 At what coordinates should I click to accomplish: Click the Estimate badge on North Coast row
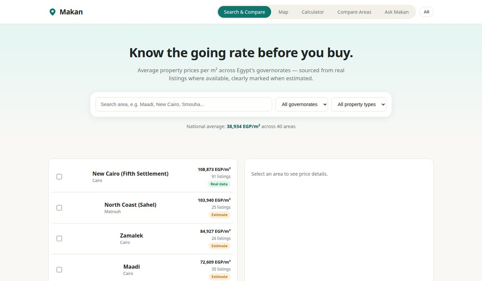tap(220, 215)
